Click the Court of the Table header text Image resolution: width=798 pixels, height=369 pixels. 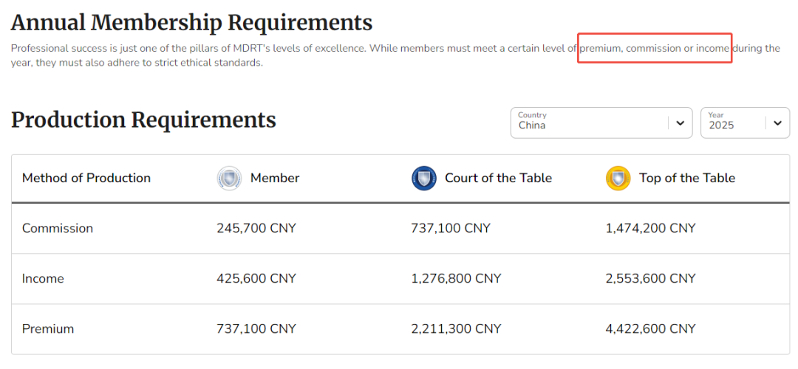coord(498,179)
